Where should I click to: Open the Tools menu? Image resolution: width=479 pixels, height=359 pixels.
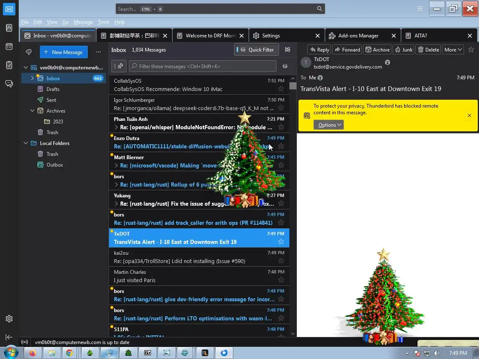coord(103,22)
